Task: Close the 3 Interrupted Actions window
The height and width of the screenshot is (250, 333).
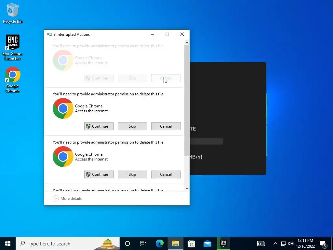Action: point(182,35)
